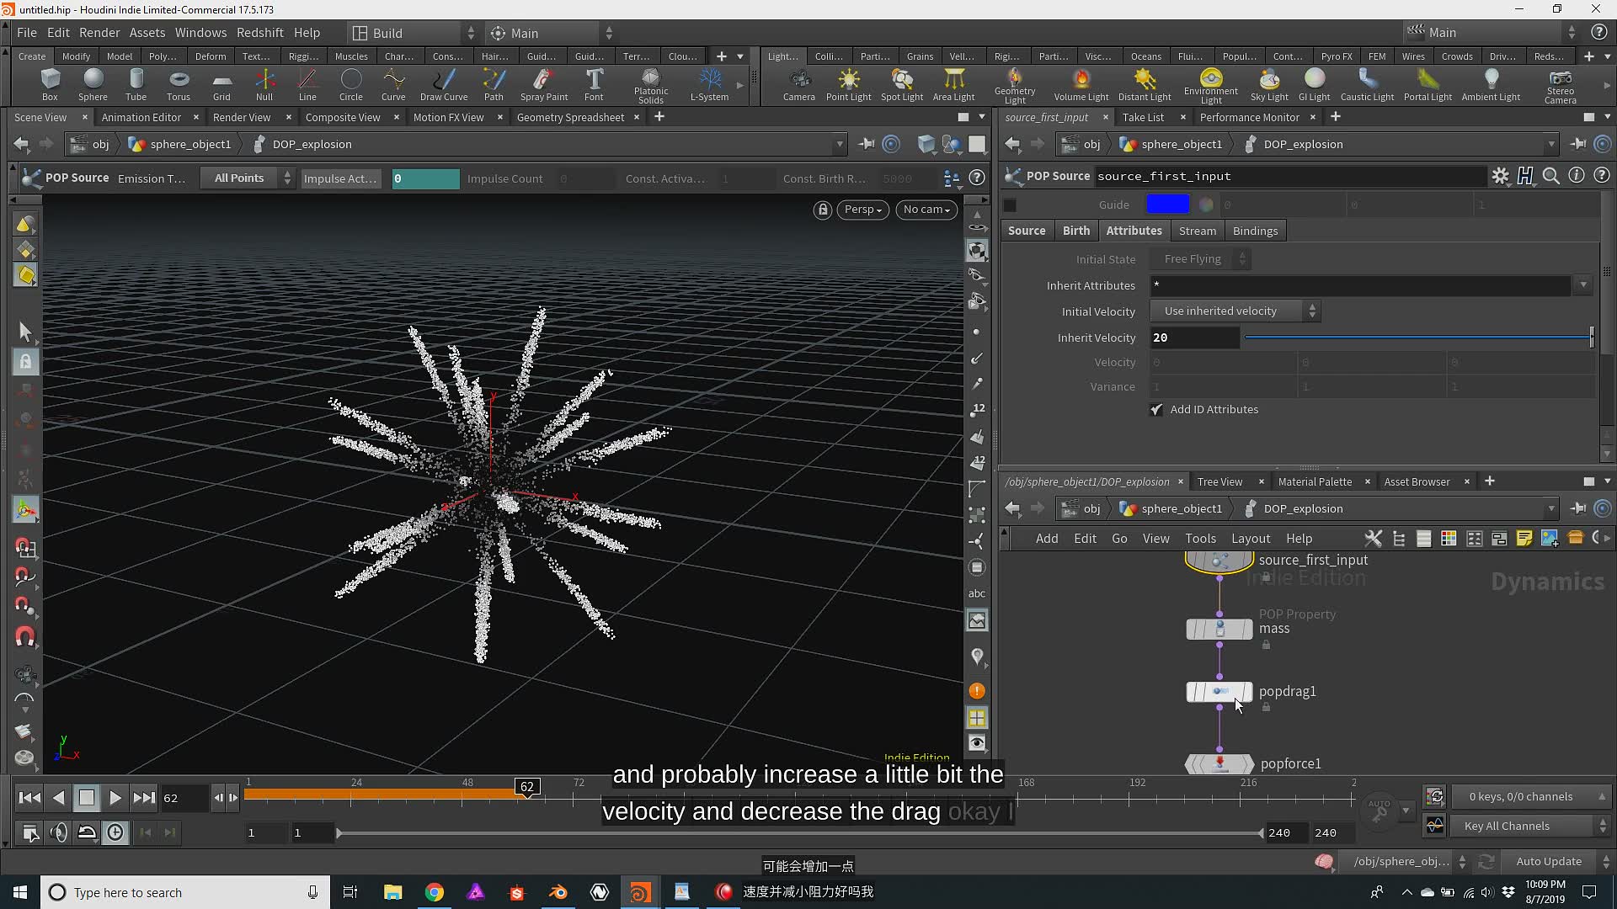Open the Build desktop dropdown
This screenshot has height=909, width=1617.
point(413,33)
